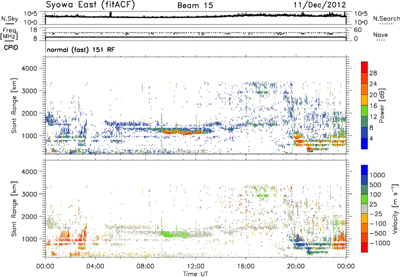Screen dimensions: 400x277
Task: Click the "Power [dB]" colorbar title
Action: point(381,105)
